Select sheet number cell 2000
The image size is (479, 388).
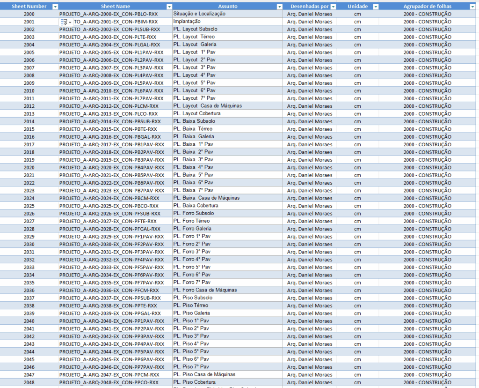pos(29,14)
